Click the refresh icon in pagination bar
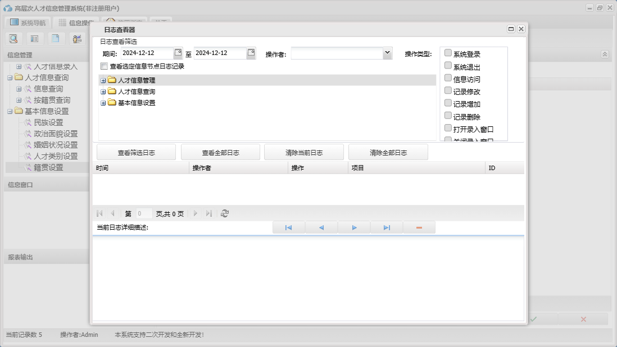This screenshot has height=347, width=617. coord(225,213)
